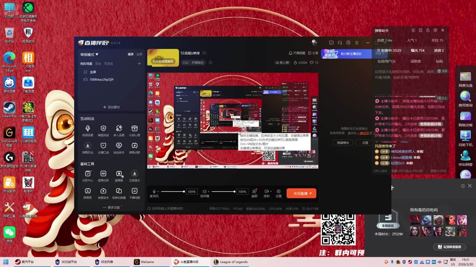Open the 弹幕助手 settings gear icon

pos(435,30)
